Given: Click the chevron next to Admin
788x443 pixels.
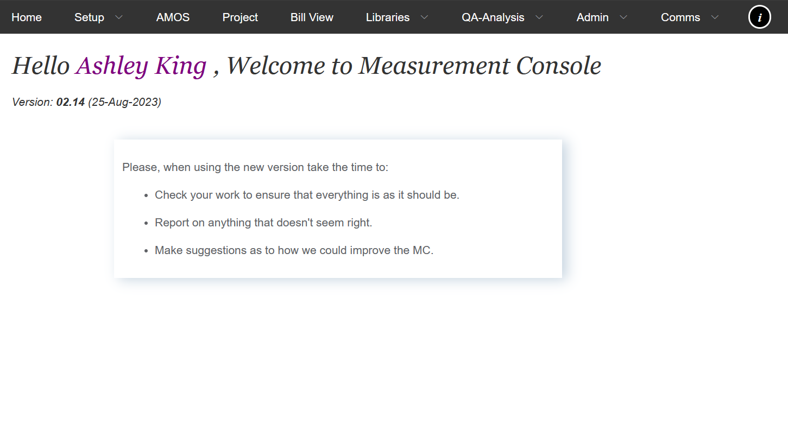Looking at the screenshot, I should click(623, 17).
